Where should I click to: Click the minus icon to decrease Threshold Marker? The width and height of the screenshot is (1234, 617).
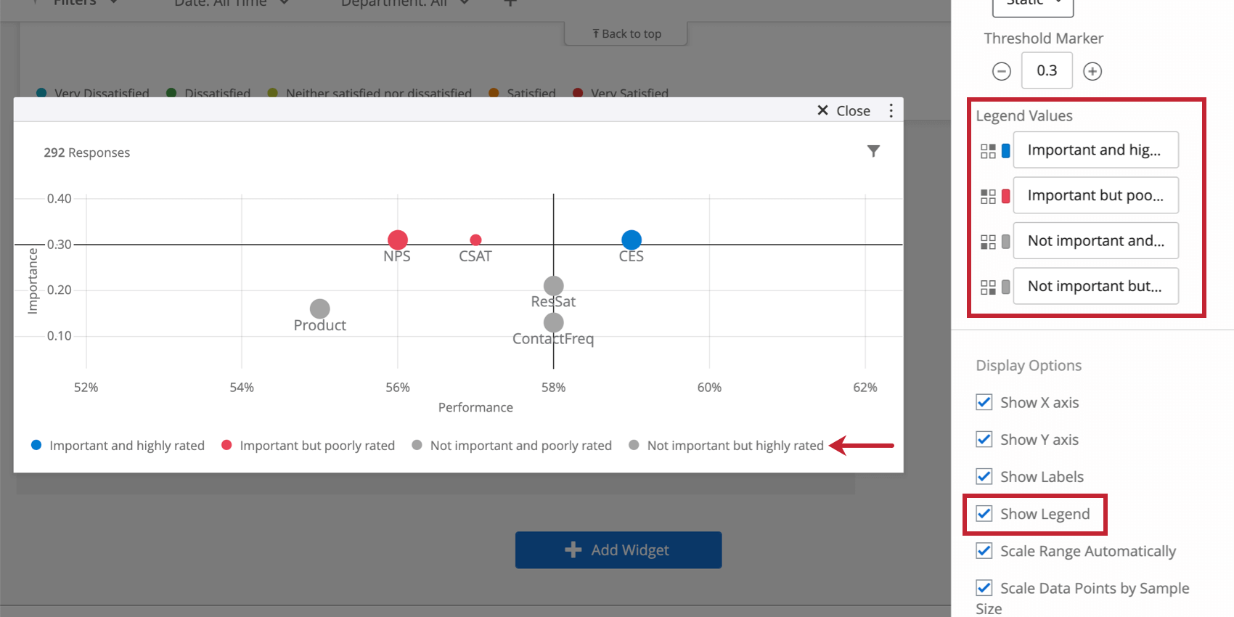pos(1001,70)
